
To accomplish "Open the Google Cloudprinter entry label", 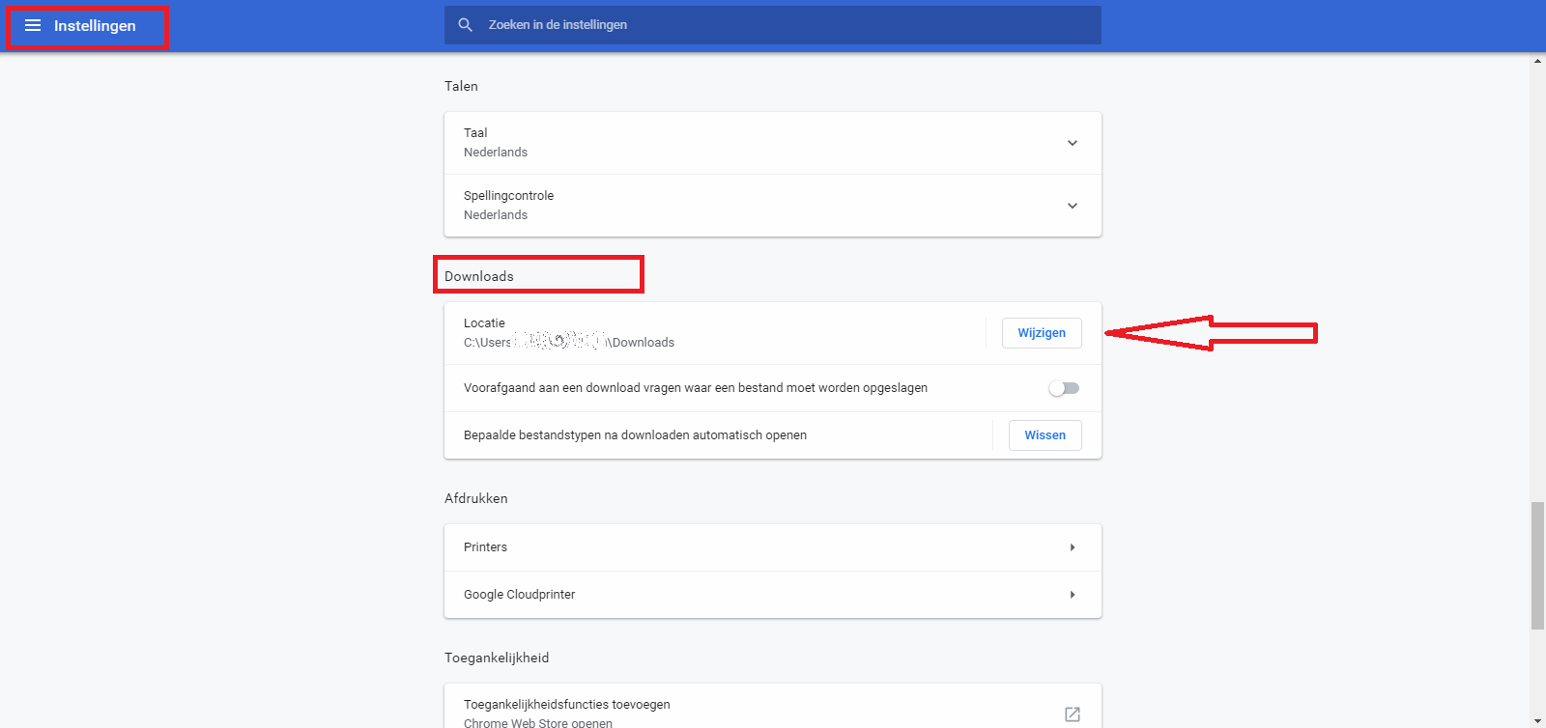I will pos(519,595).
